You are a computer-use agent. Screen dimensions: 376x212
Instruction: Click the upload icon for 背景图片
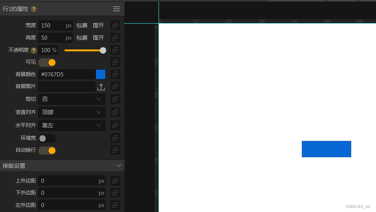click(101, 87)
